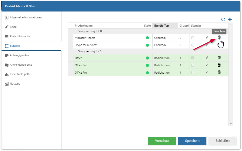
Task: Switch to the Texte tab
Action: click(x=31, y=27)
